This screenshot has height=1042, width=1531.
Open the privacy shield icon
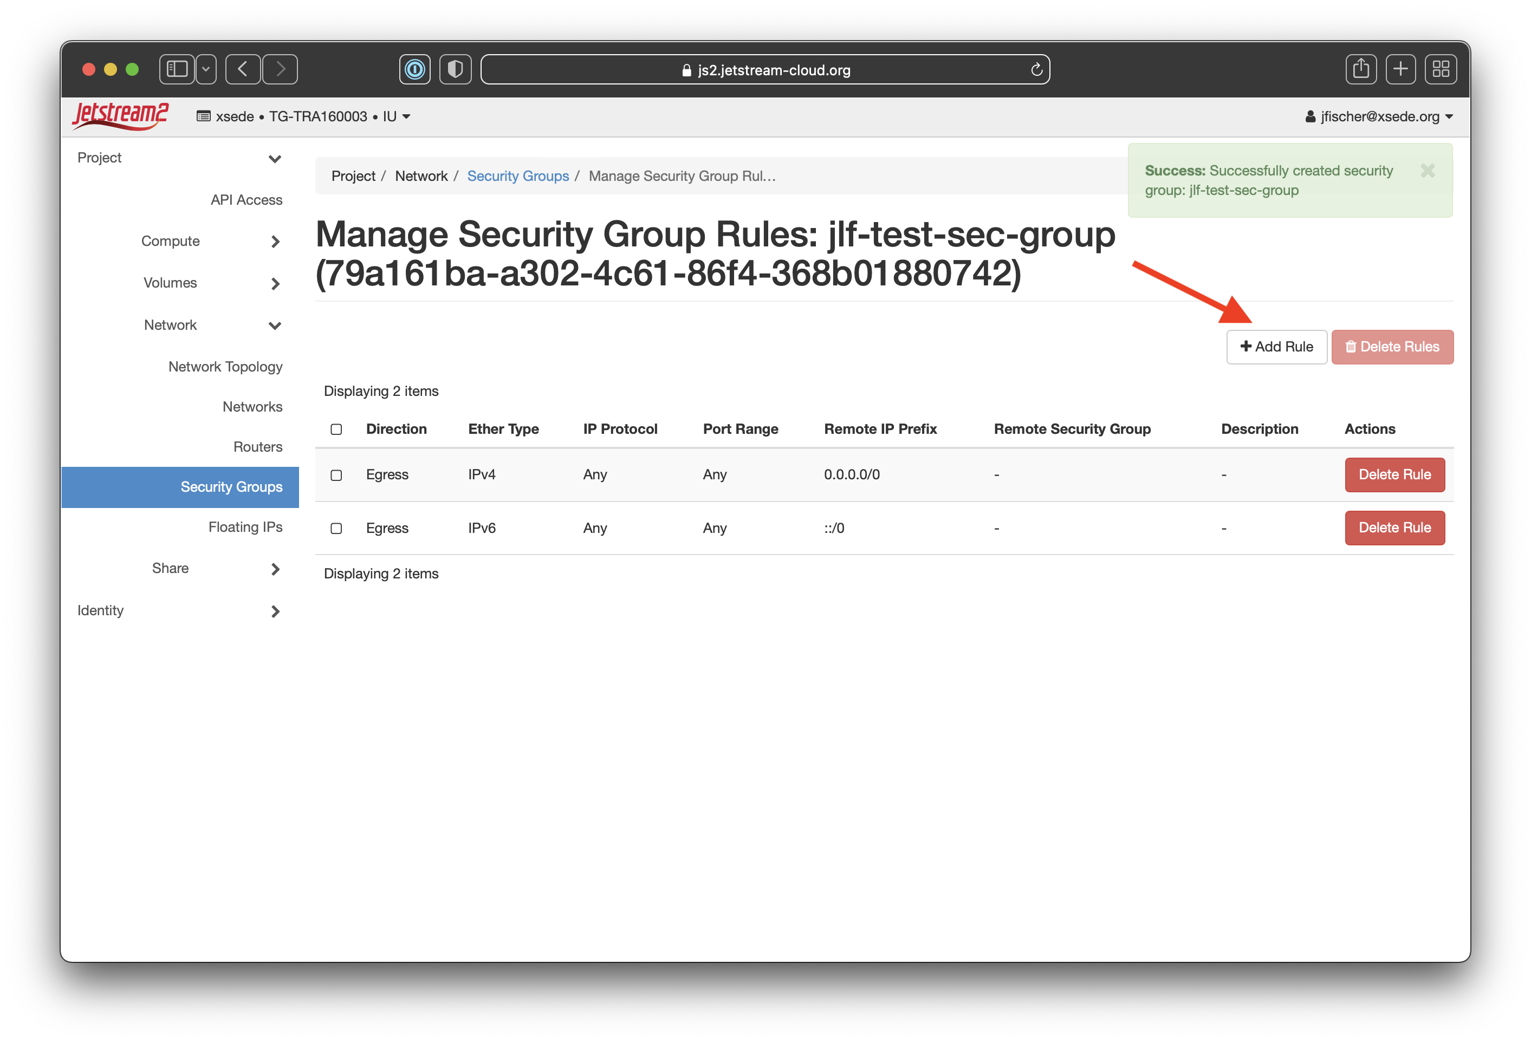[x=455, y=69]
